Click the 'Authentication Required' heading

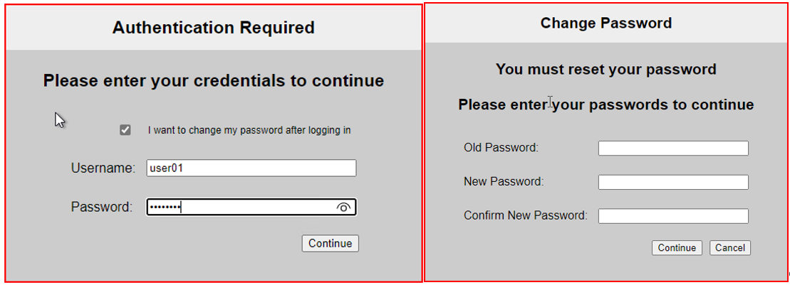213,28
